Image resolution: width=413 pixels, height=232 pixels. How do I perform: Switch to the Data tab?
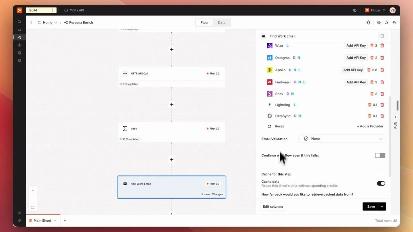pos(222,22)
